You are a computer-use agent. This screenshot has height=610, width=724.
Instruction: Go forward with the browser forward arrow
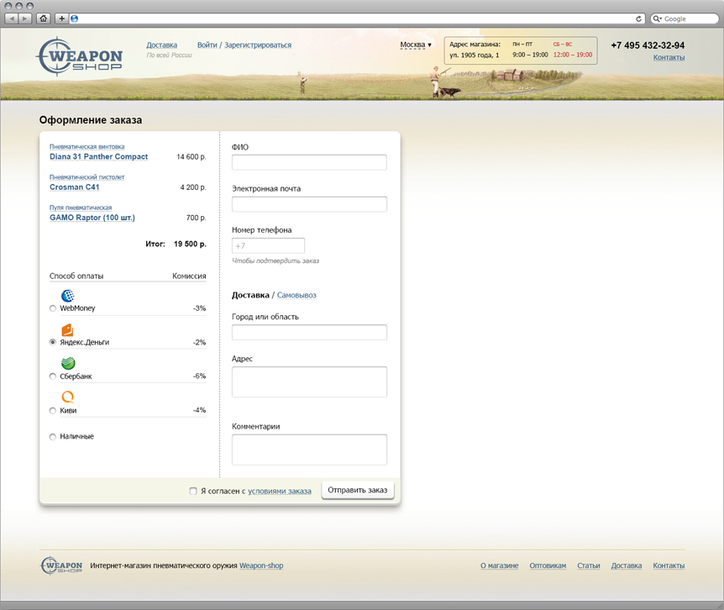point(25,18)
